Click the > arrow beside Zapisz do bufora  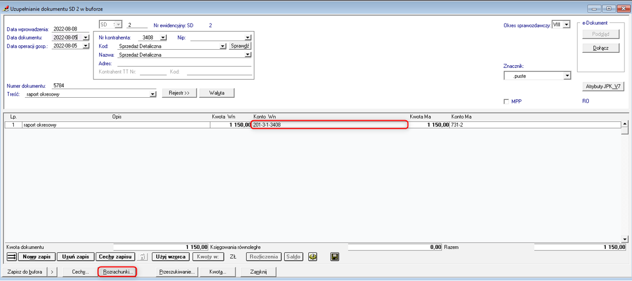(x=52, y=272)
